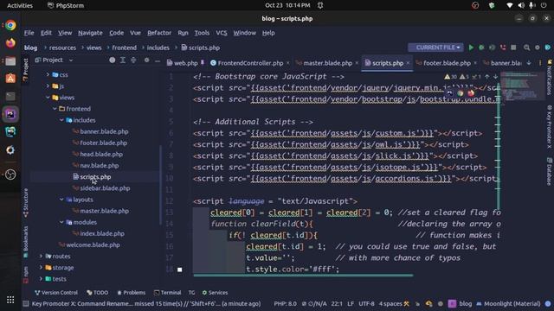Screen dimensions: 554x311
Task: Switch to FrontendController.php tab
Action: click(250, 63)
